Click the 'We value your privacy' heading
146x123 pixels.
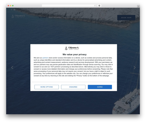point(74,54)
